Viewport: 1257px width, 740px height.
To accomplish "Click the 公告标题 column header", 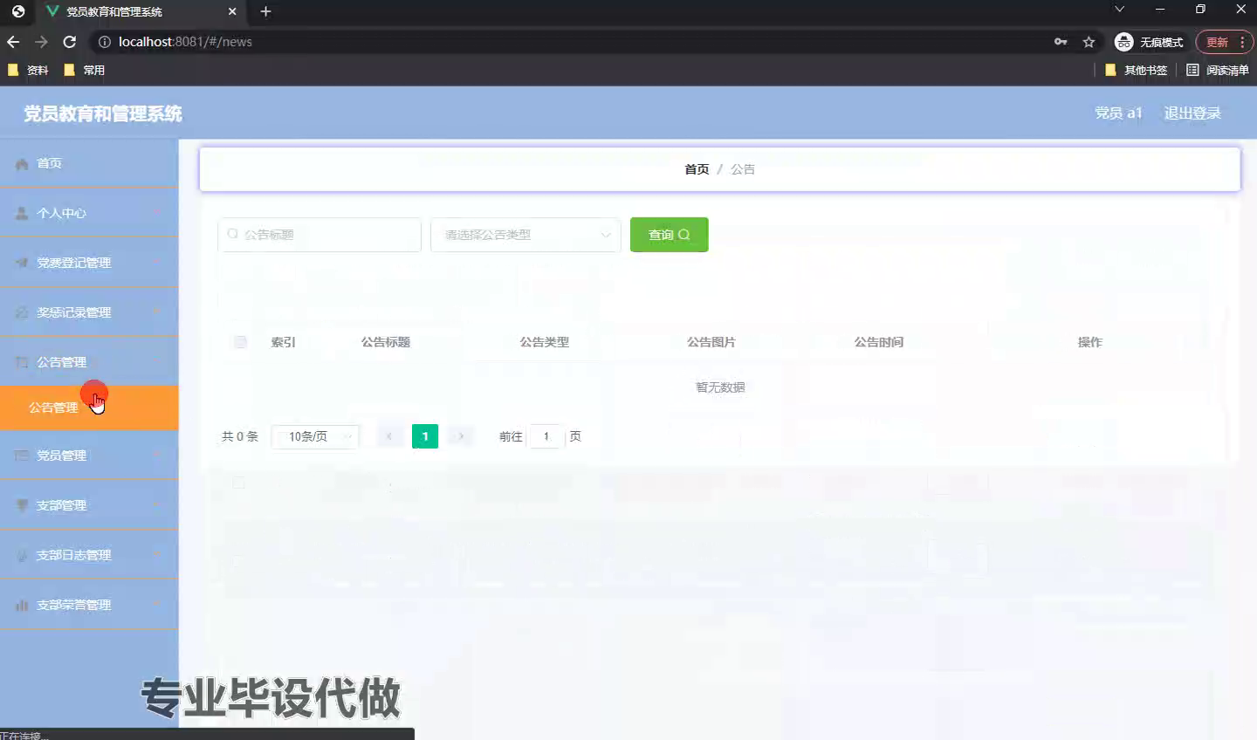I will (x=386, y=342).
